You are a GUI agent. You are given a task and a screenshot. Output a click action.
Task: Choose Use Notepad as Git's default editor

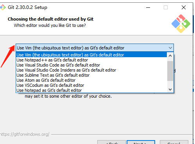[91, 90]
